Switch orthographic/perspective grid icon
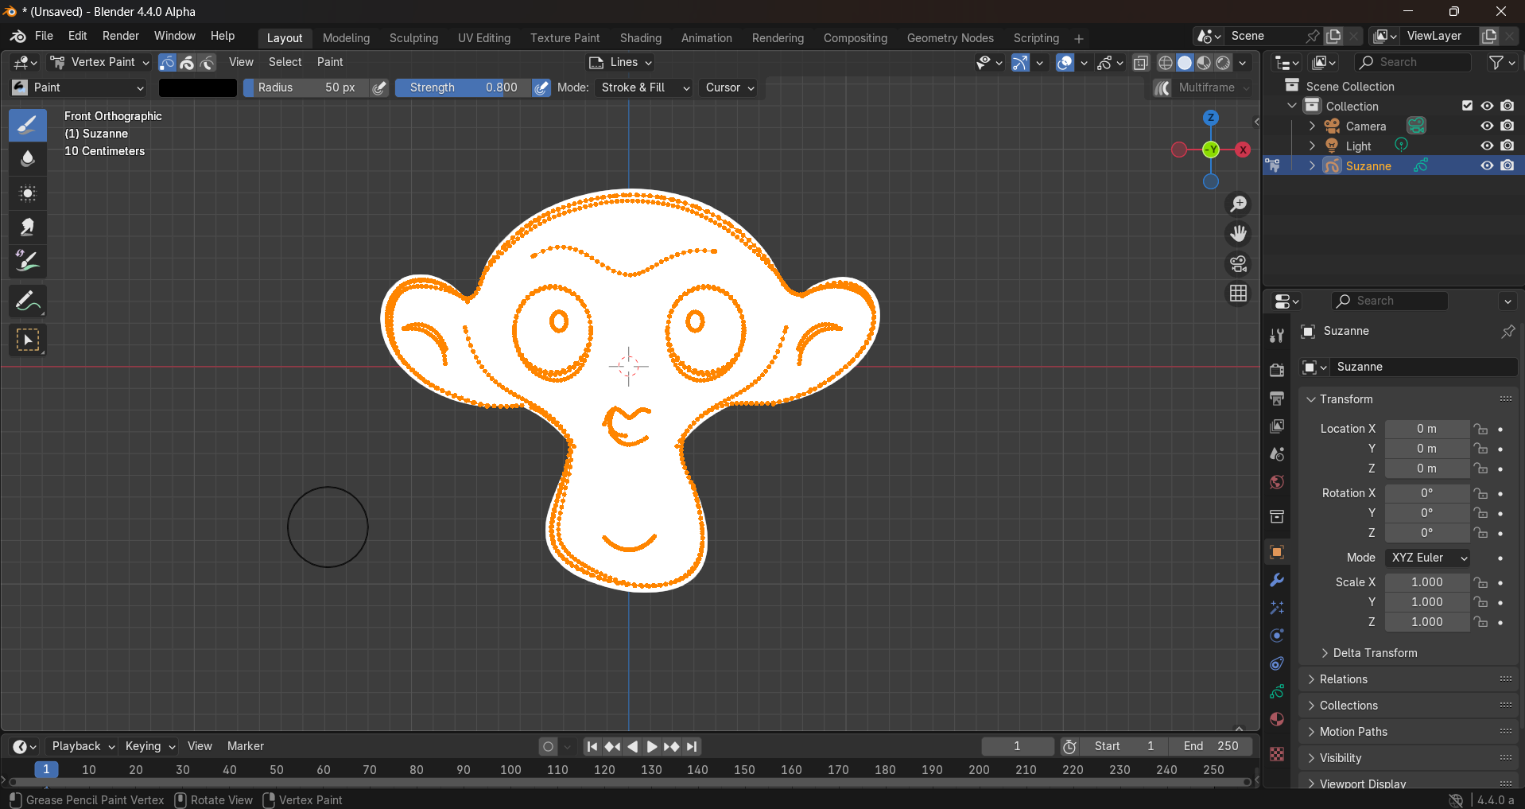This screenshot has height=809, width=1525. [1239, 294]
